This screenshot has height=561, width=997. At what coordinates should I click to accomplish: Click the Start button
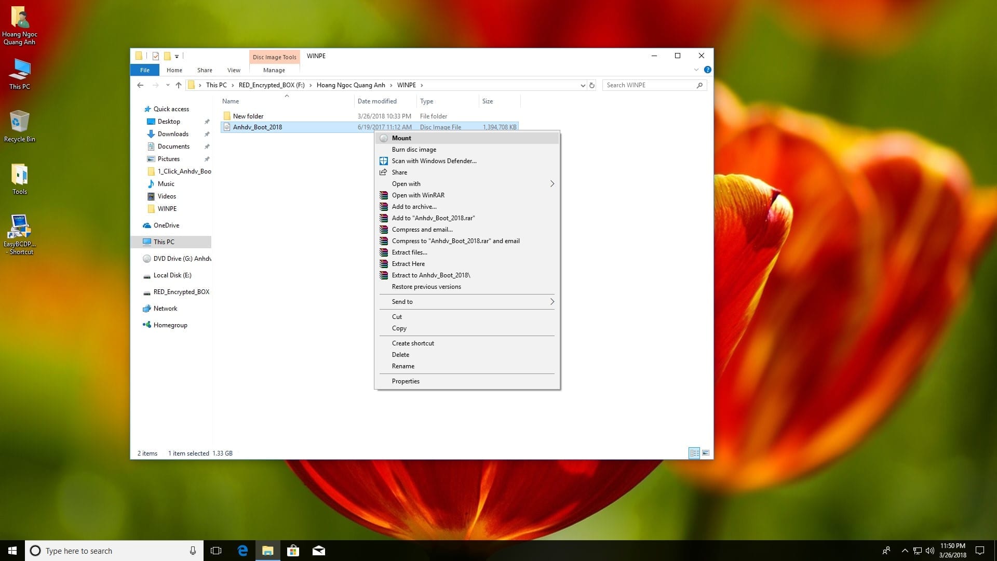click(12, 551)
